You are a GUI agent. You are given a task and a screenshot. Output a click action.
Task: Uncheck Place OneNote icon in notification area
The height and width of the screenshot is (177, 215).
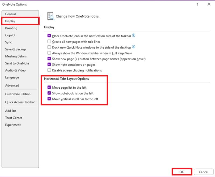(x=49, y=36)
